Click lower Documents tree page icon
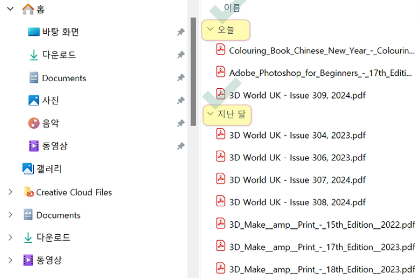This screenshot has height=278, width=420. coord(28,215)
